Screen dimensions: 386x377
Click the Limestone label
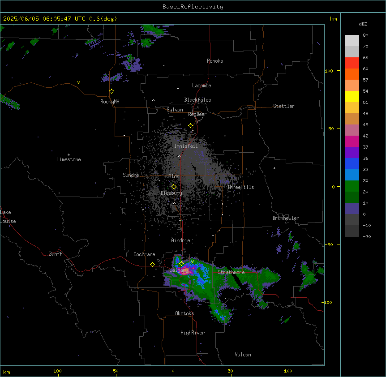[69, 159]
